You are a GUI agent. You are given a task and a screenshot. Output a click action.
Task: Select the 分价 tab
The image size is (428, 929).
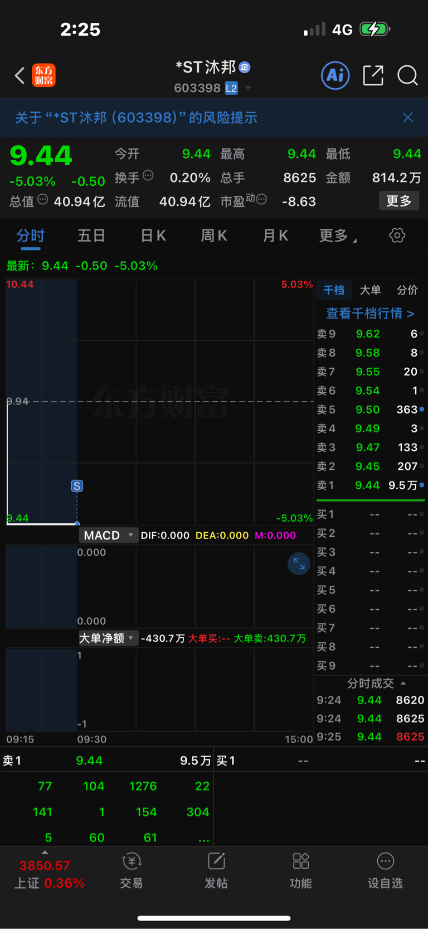(x=407, y=290)
